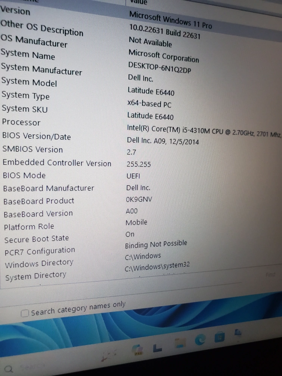
Task: Open the Microsoft Store taskbar icon
Action: click(219, 337)
